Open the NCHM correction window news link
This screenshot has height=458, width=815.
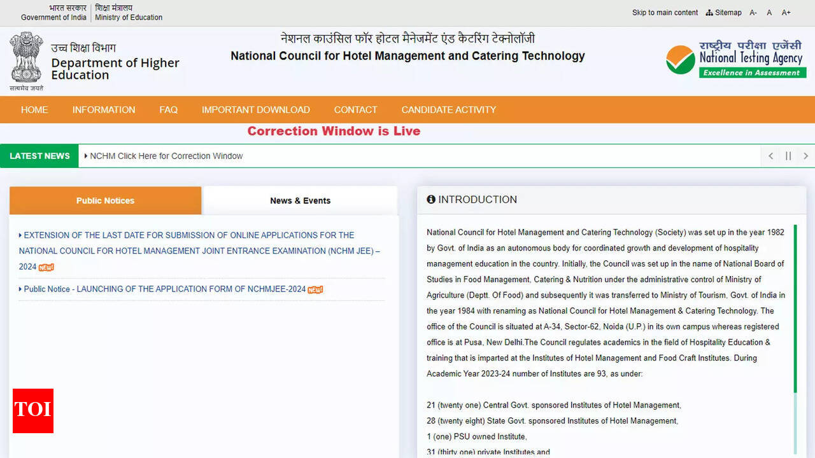[166, 156]
